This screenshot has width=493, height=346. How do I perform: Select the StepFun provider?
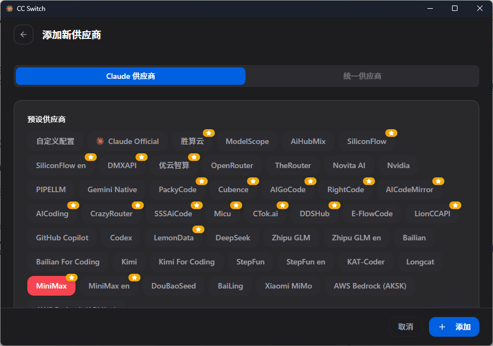click(250, 262)
